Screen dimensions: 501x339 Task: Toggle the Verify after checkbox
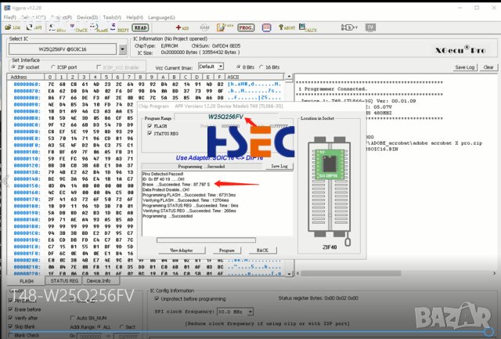11,318
